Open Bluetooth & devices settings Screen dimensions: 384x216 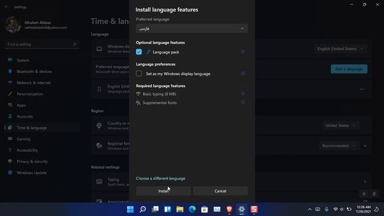pyautogui.click(x=42, y=71)
